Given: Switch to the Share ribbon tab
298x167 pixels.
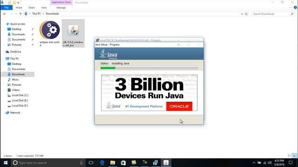Looking at the screenshot, I should click(32, 7).
